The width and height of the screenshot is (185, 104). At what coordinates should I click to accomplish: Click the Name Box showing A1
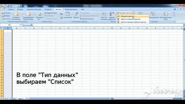(x=10, y=25)
